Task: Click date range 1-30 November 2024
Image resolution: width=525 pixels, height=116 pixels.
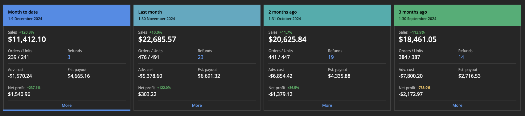Action: pyautogui.click(x=157, y=19)
